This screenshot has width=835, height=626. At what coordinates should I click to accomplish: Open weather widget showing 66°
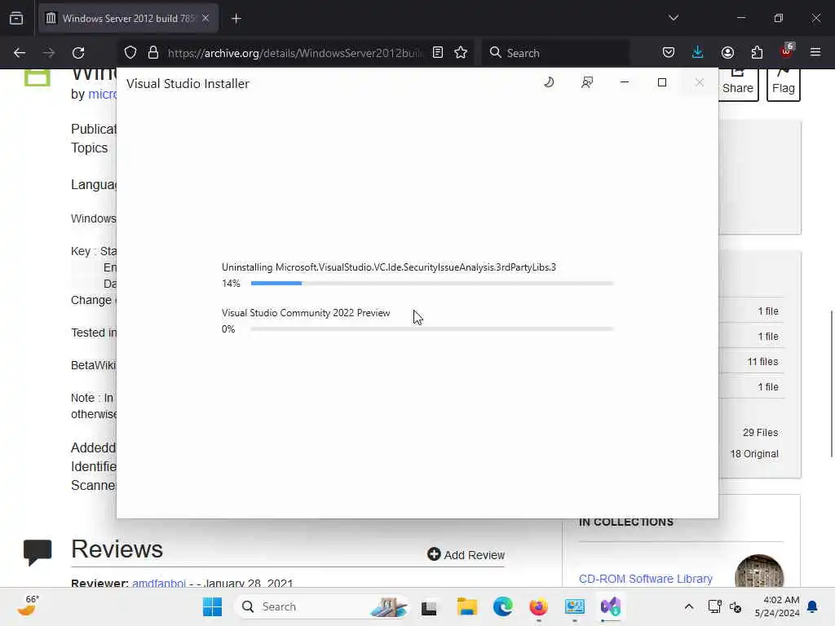pos(27,606)
